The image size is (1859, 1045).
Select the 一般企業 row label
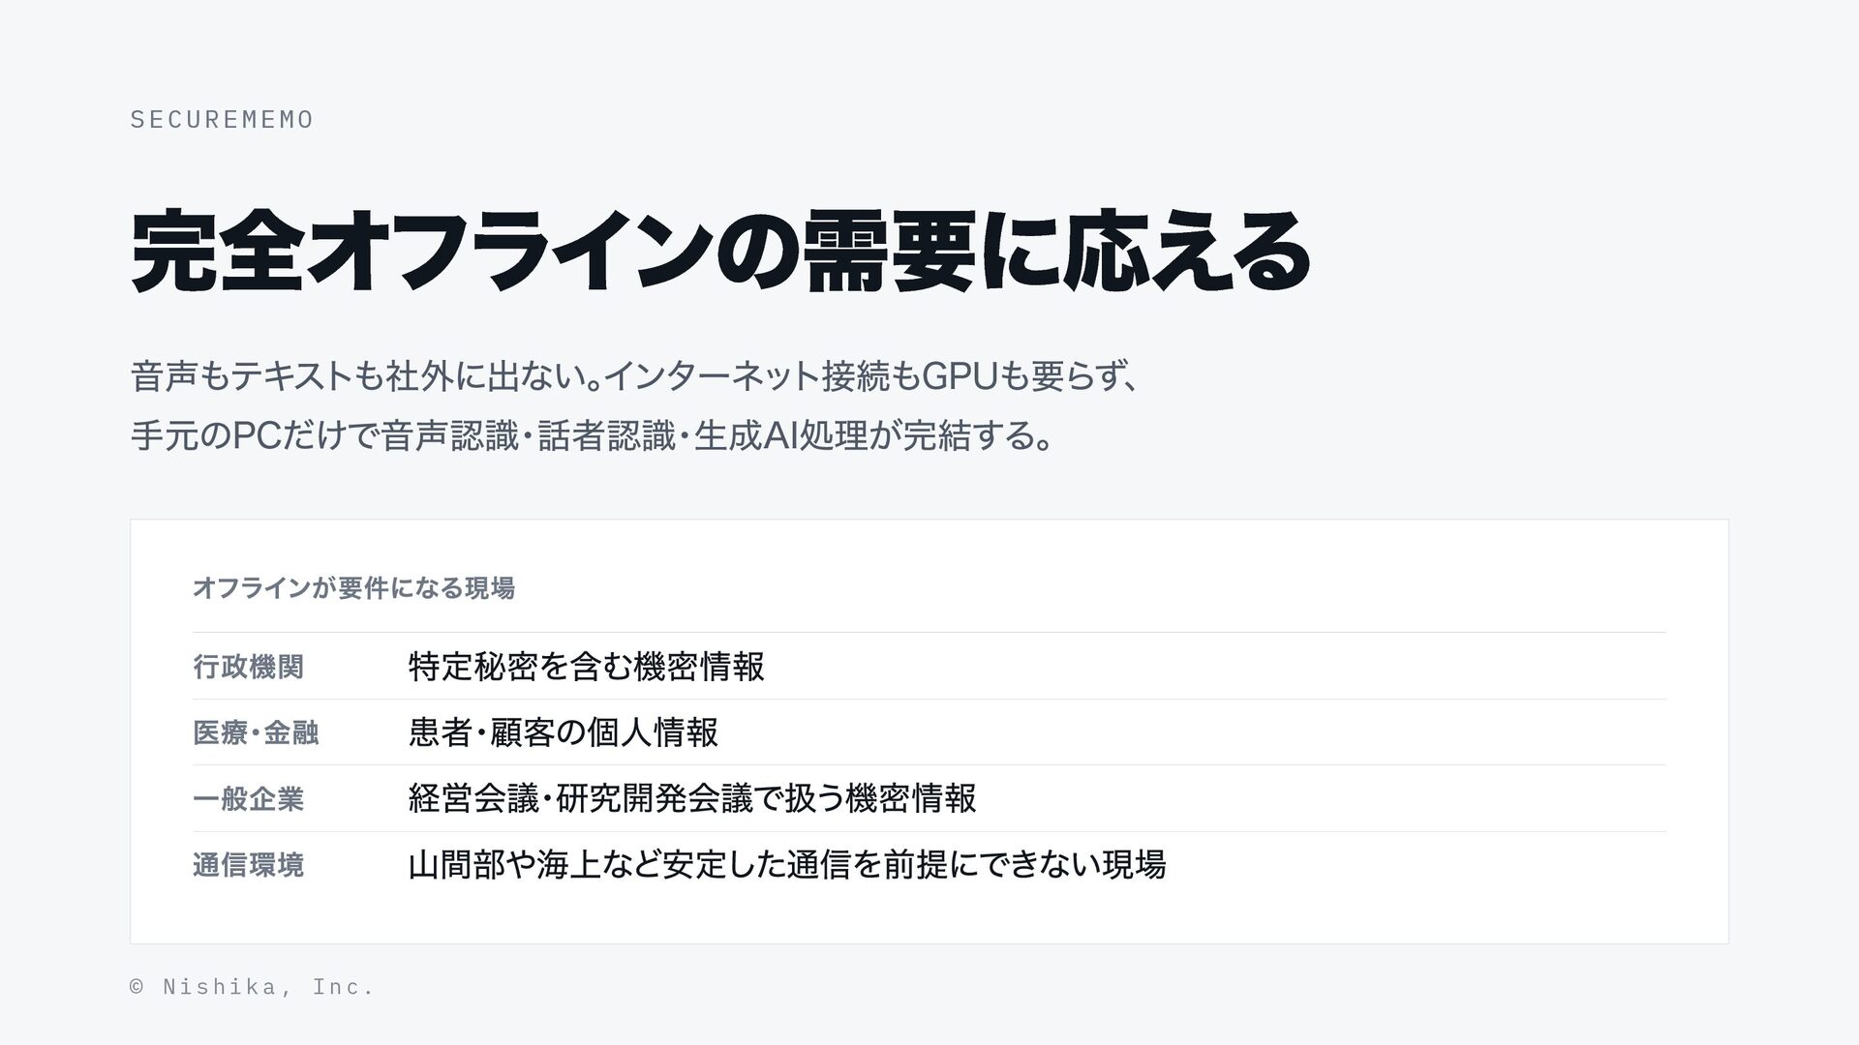click(249, 799)
